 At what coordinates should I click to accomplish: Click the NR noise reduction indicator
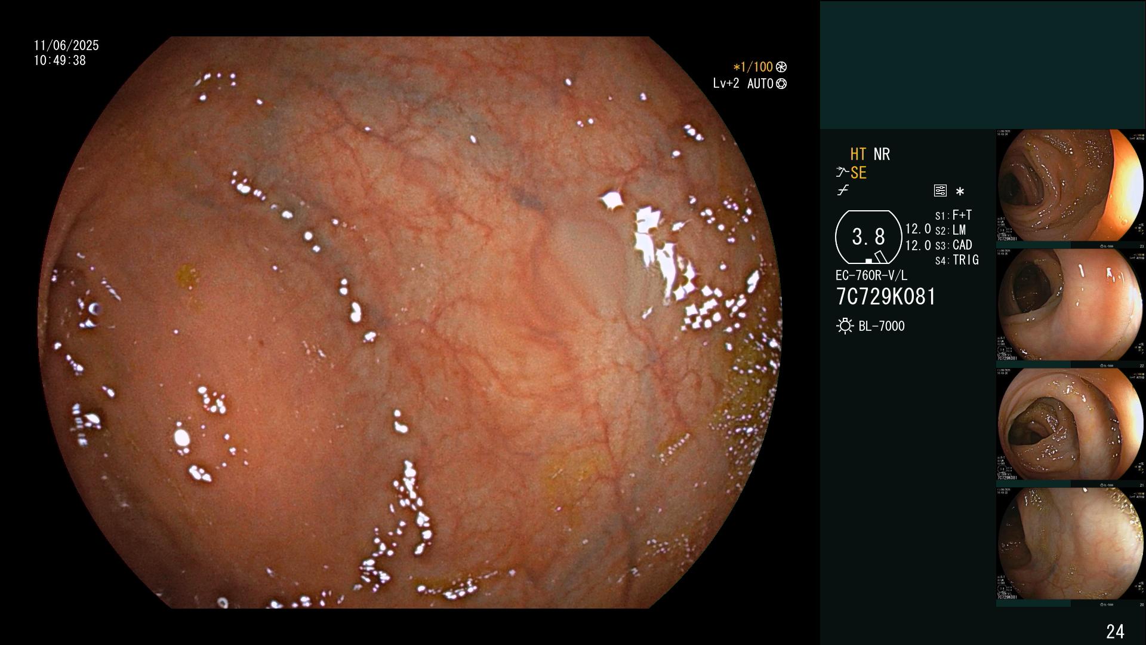882,155
